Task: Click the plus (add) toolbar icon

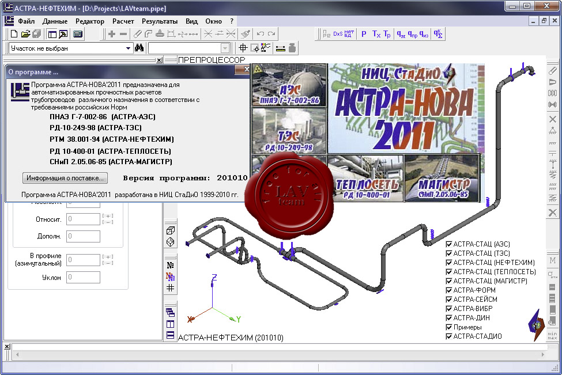Action: 112,34
